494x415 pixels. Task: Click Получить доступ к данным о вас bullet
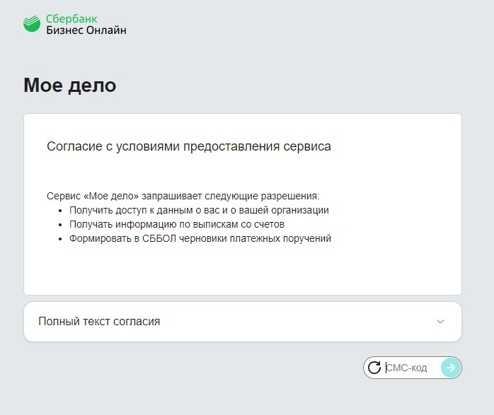[x=199, y=210]
